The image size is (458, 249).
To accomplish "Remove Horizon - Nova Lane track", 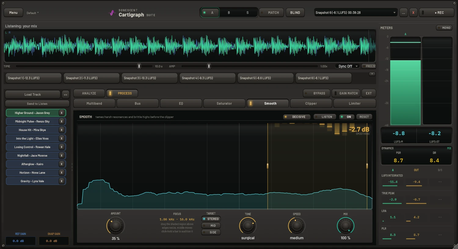I will [x=61, y=173].
